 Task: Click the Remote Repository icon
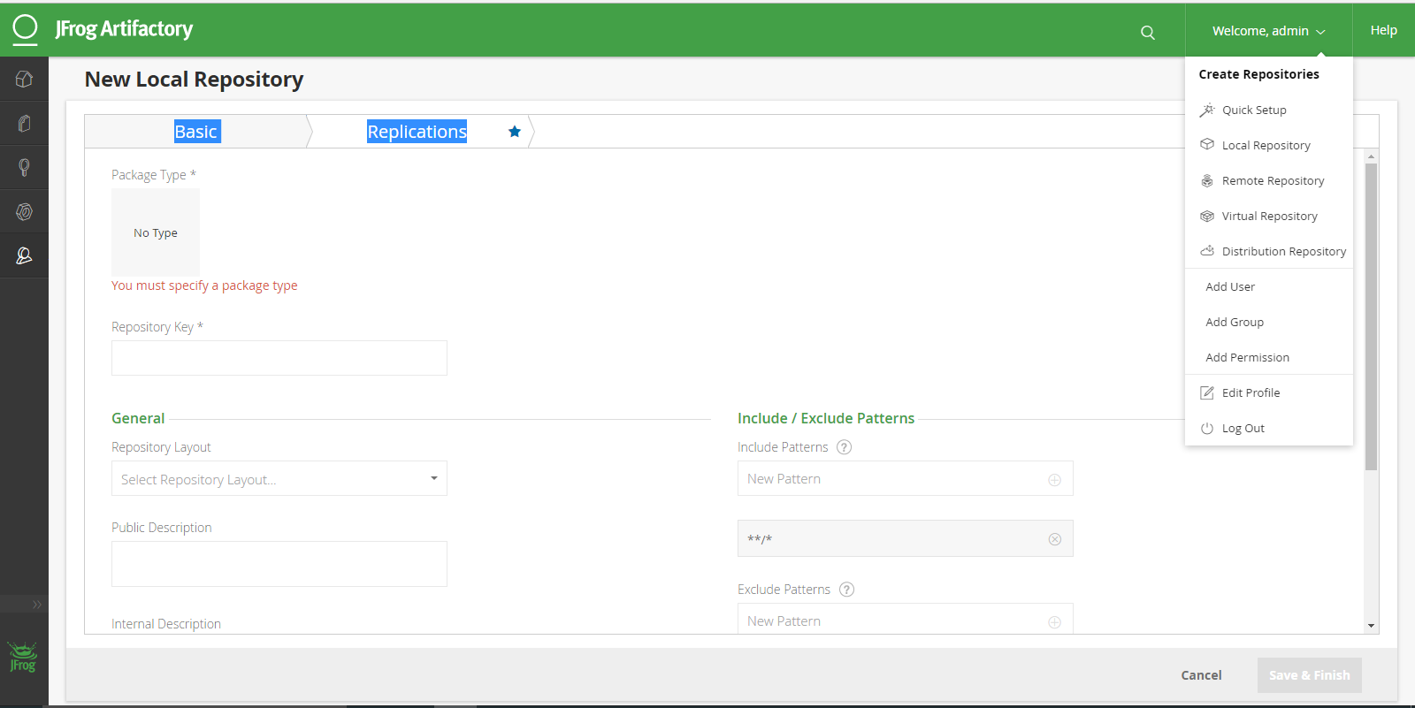(x=1207, y=180)
